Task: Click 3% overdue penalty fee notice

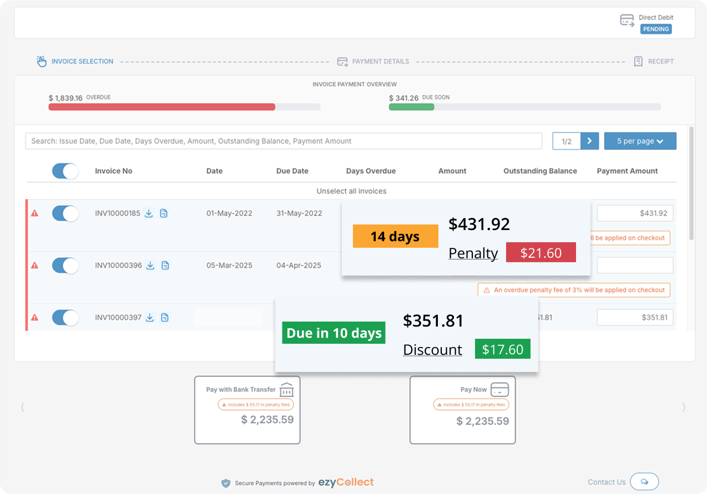Action: pos(574,290)
